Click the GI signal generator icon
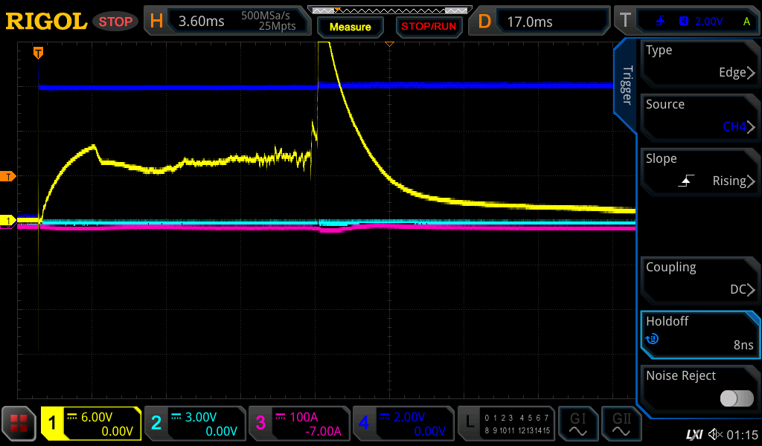Screen dimensions: 762x446 click(x=577, y=424)
